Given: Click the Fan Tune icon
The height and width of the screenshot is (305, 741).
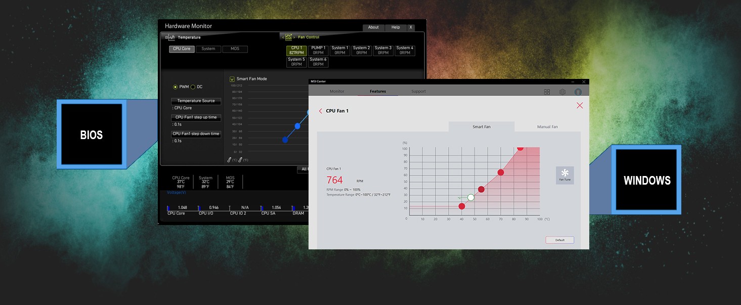Looking at the screenshot, I should click(x=564, y=173).
